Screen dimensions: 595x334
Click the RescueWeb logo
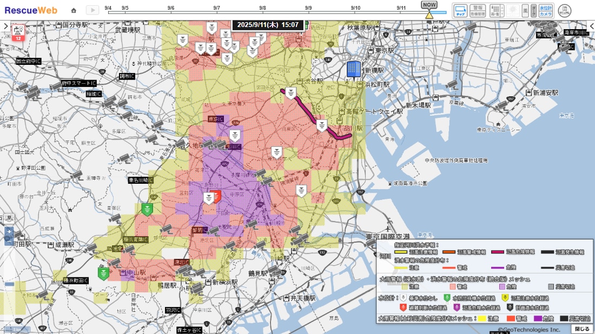pyautogui.click(x=31, y=10)
